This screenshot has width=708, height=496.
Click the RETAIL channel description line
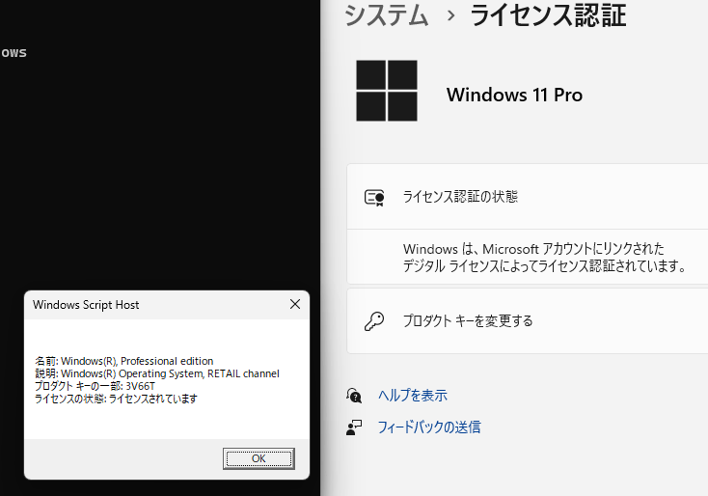(157, 373)
